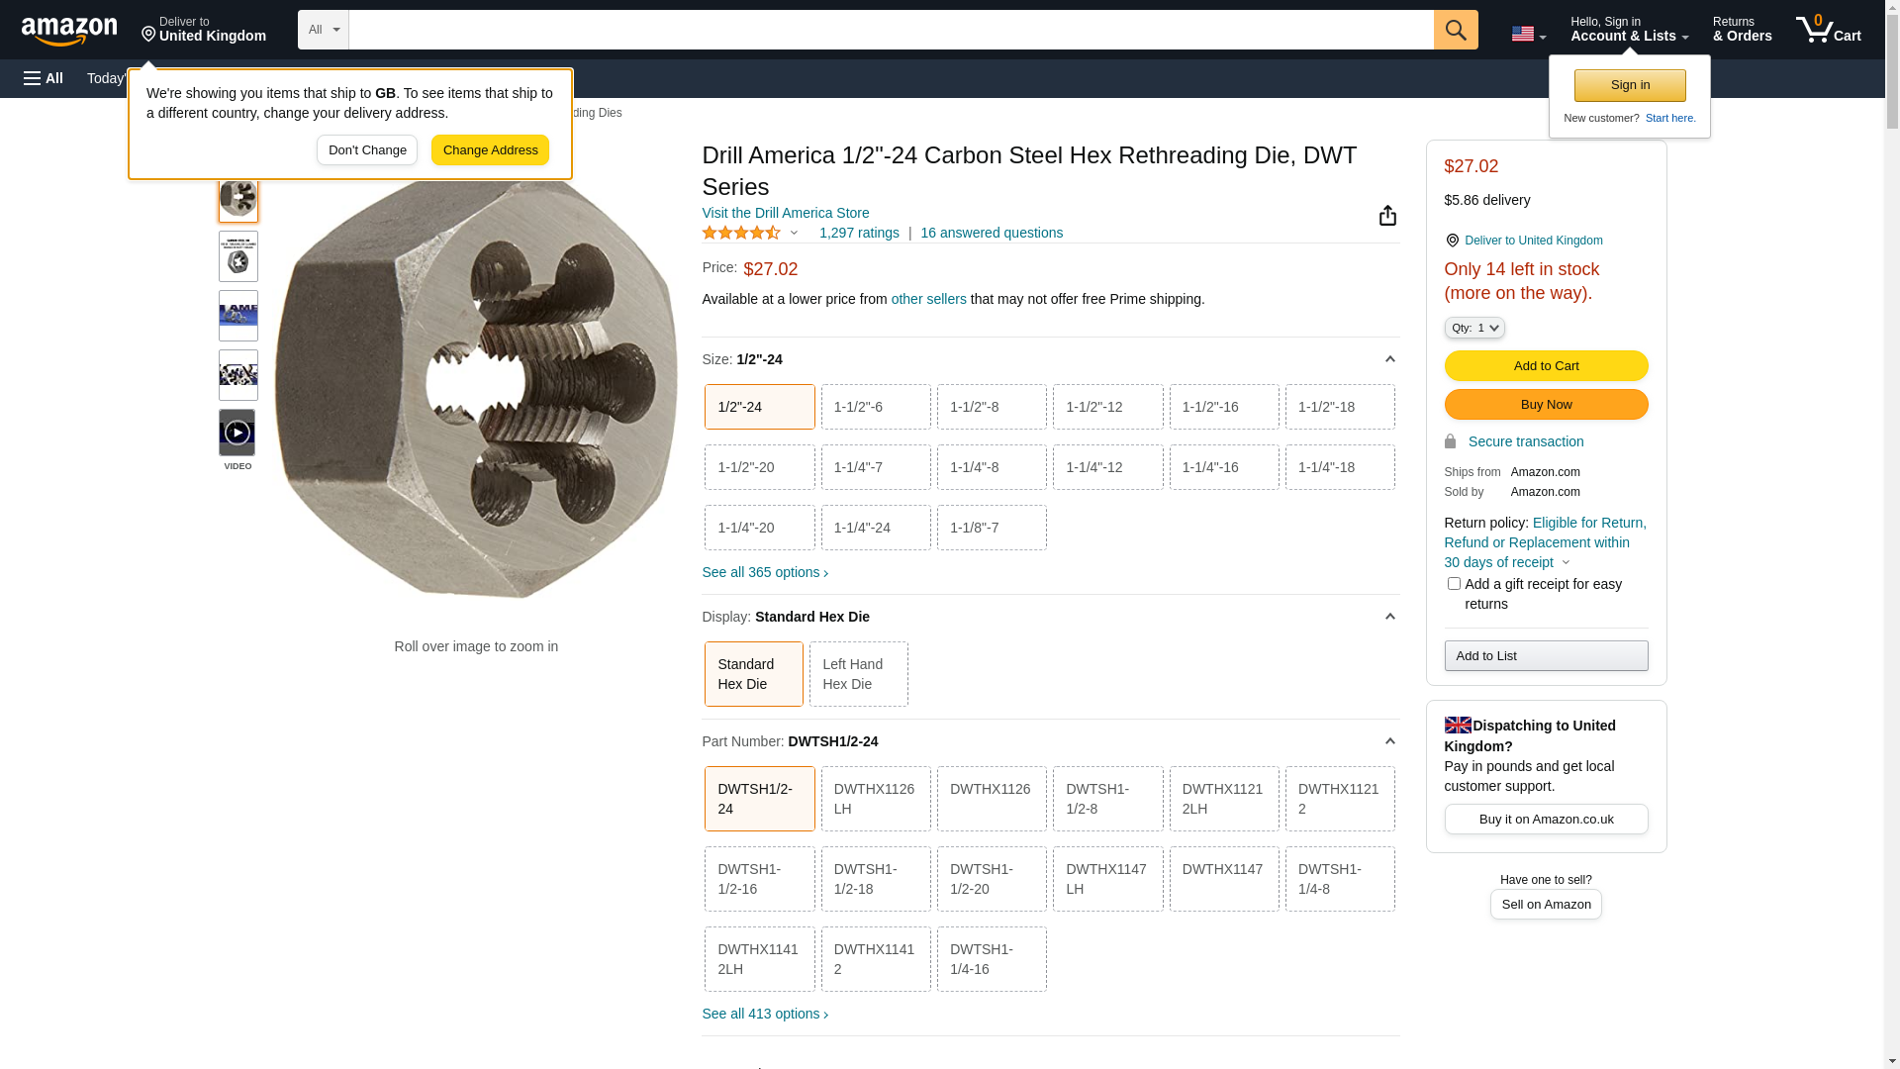Collapse the Size section chevron
Image resolution: width=1900 pixels, height=1069 pixels.
1389,359
